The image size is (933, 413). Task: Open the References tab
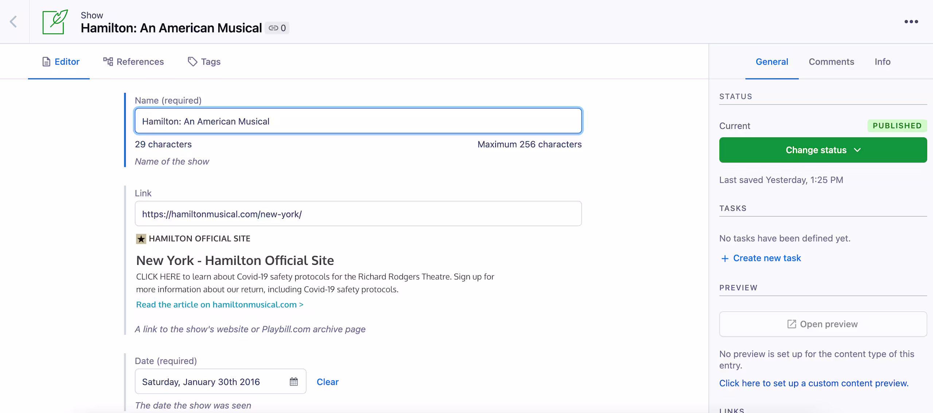pos(133,62)
